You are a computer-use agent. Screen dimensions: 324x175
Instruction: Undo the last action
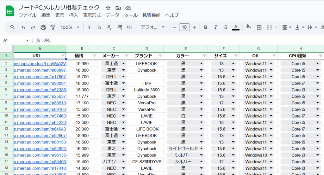click(23, 27)
